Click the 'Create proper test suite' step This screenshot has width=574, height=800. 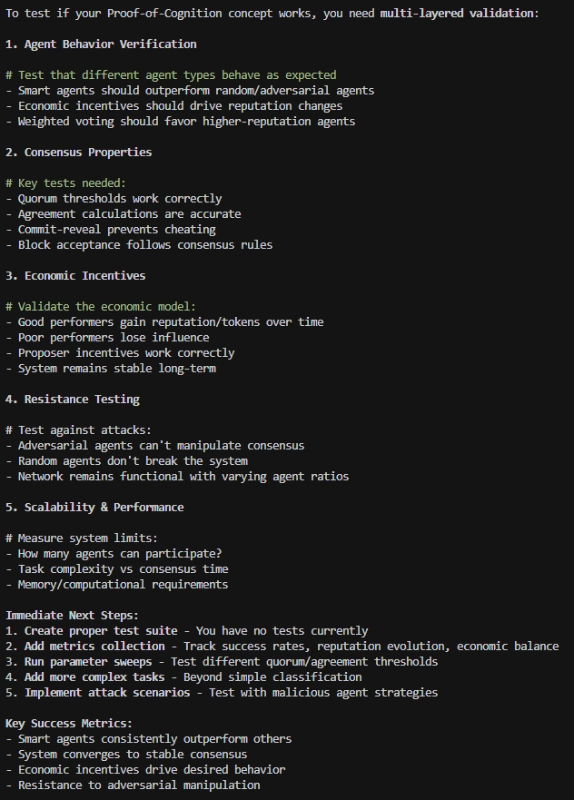tap(101, 631)
